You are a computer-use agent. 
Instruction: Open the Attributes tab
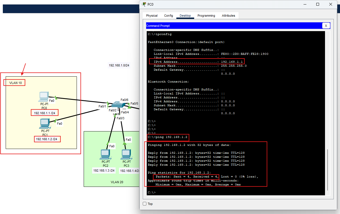tap(228, 16)
